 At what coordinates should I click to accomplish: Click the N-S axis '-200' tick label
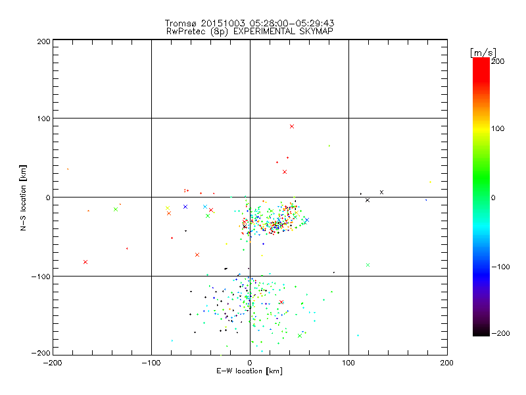[x=41, y=353]
